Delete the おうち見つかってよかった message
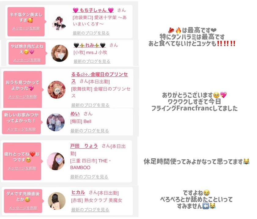Viewport: 257px width, 219px height. [x=23, y=97]
